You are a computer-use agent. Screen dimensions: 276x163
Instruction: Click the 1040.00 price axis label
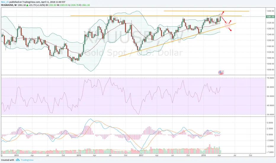pyautogui.click(x=271, y=64)
